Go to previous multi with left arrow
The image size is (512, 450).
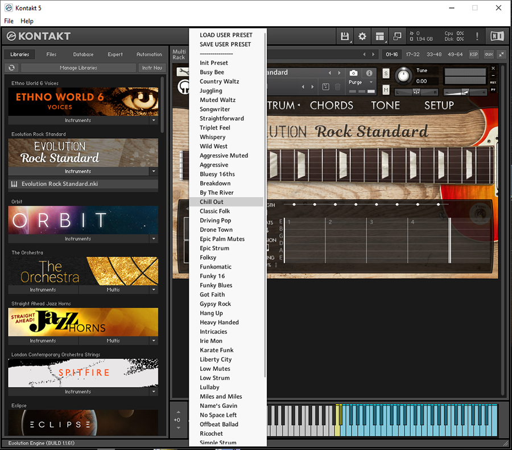pyautogui.click(x=365, y=55)
